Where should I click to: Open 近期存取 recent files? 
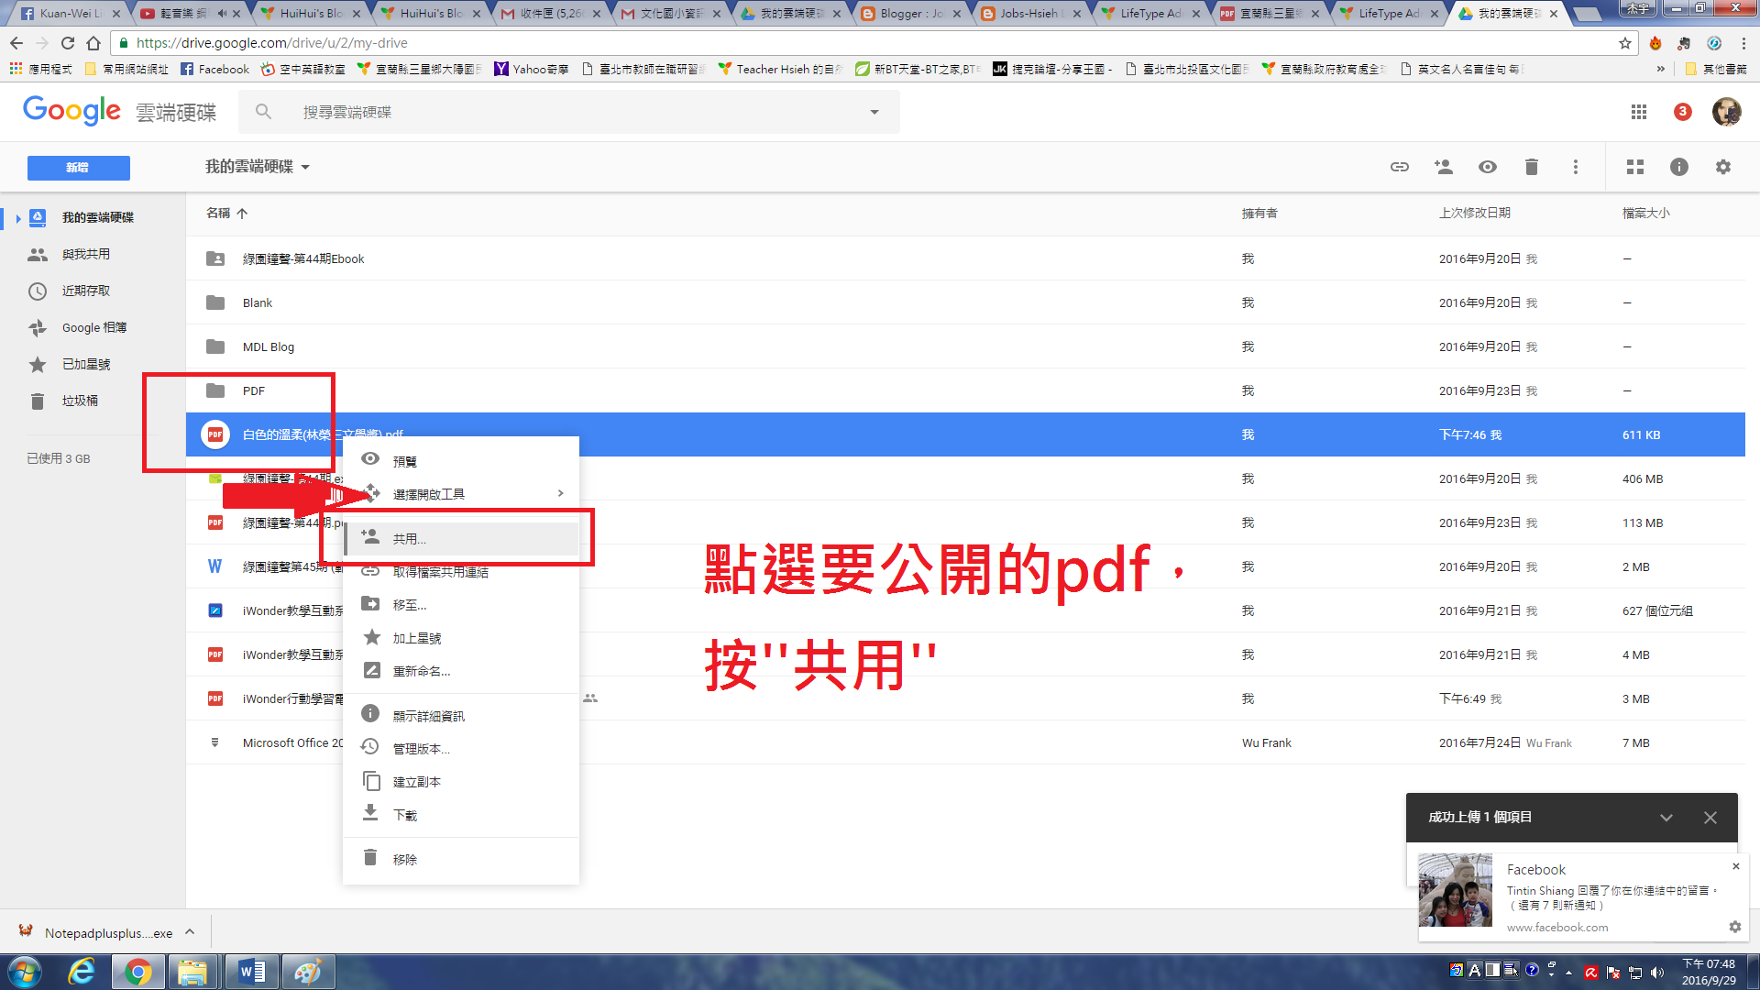pos(85,291)
